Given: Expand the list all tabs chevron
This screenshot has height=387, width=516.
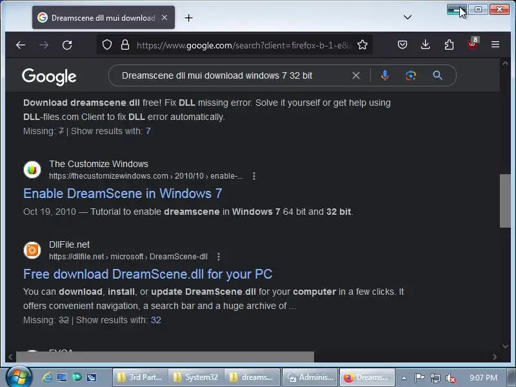Looking at the screenshot, I should point(408,17).
